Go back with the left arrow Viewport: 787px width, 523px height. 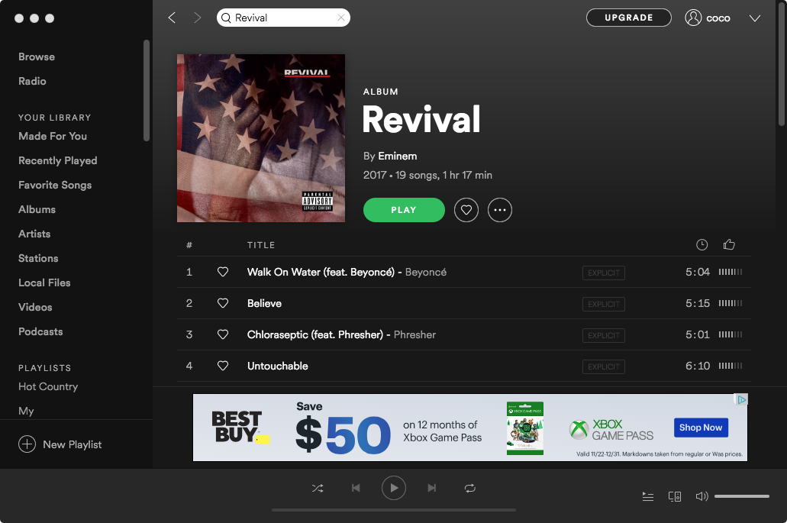coord(172,18)
